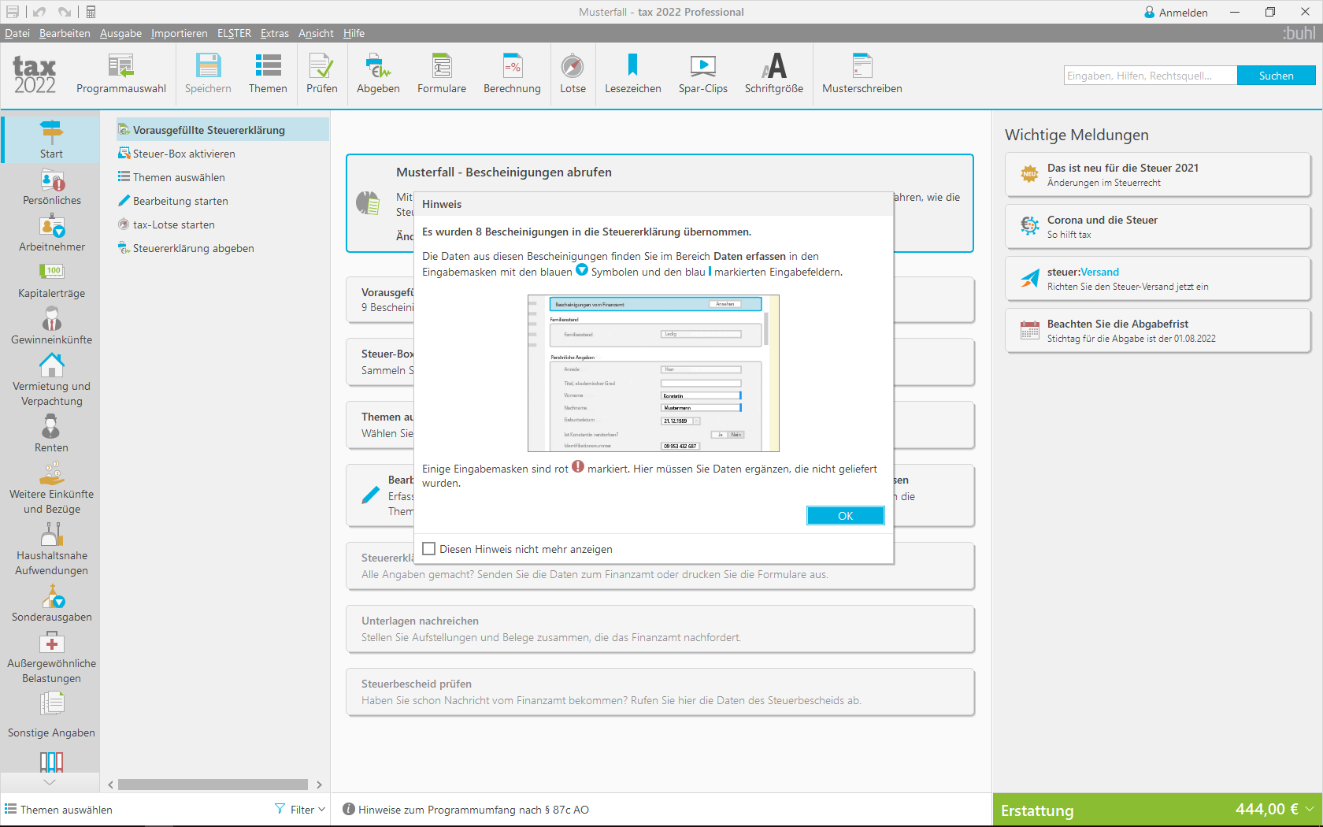Click the undo arrow in title bar

[x=39, y=12]
